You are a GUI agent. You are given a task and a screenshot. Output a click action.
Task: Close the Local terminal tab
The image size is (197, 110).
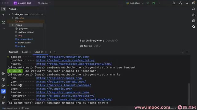point(30,52)
